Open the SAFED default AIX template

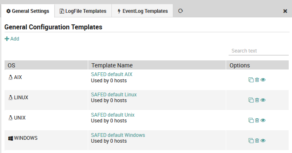coord(111,74)
